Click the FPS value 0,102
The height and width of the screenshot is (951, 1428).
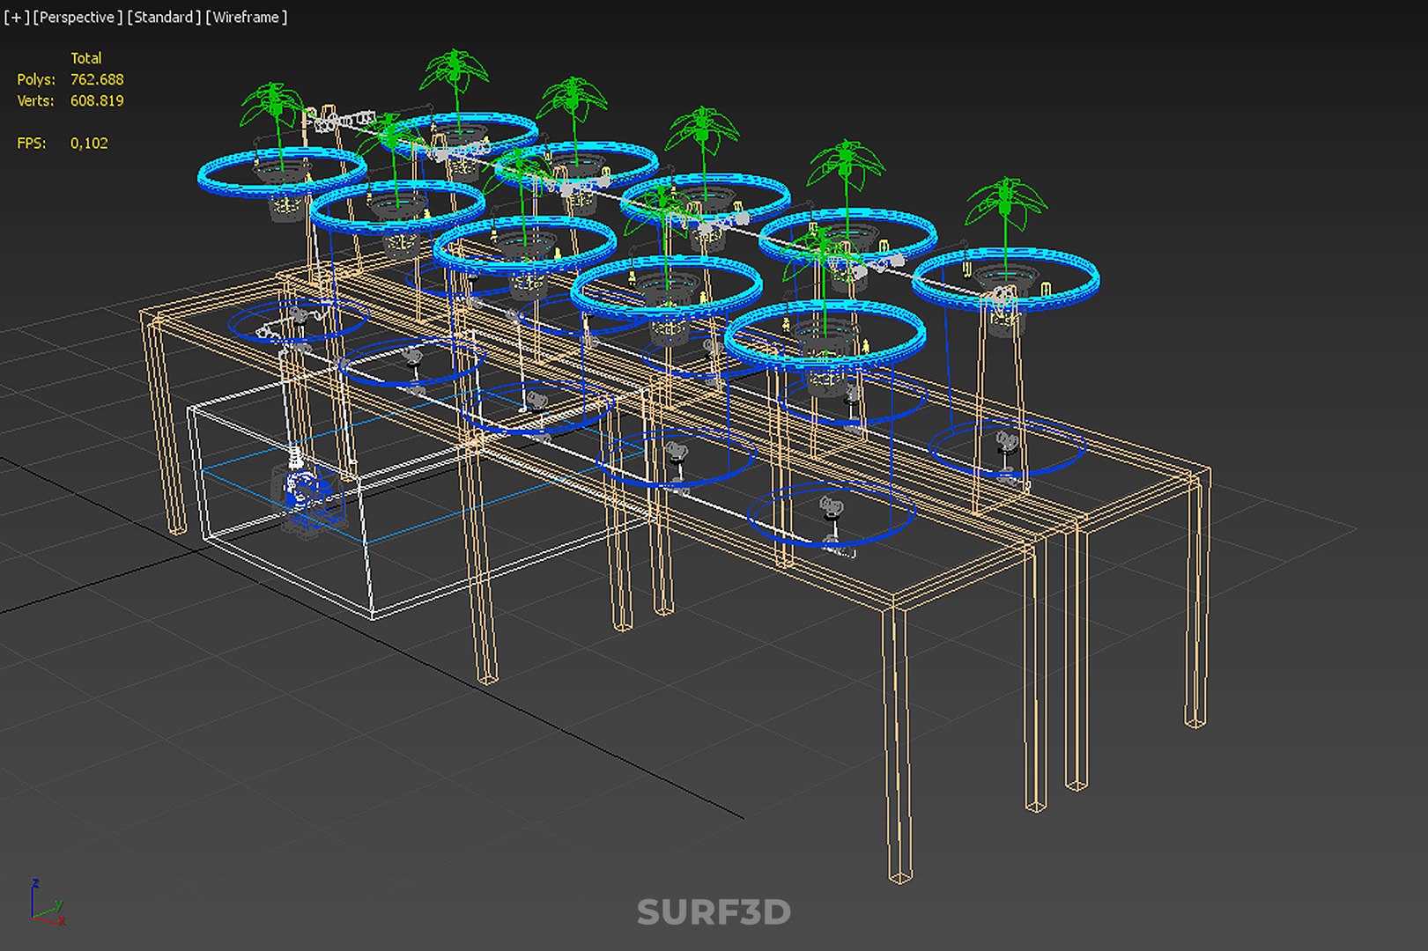pos(89,143)
